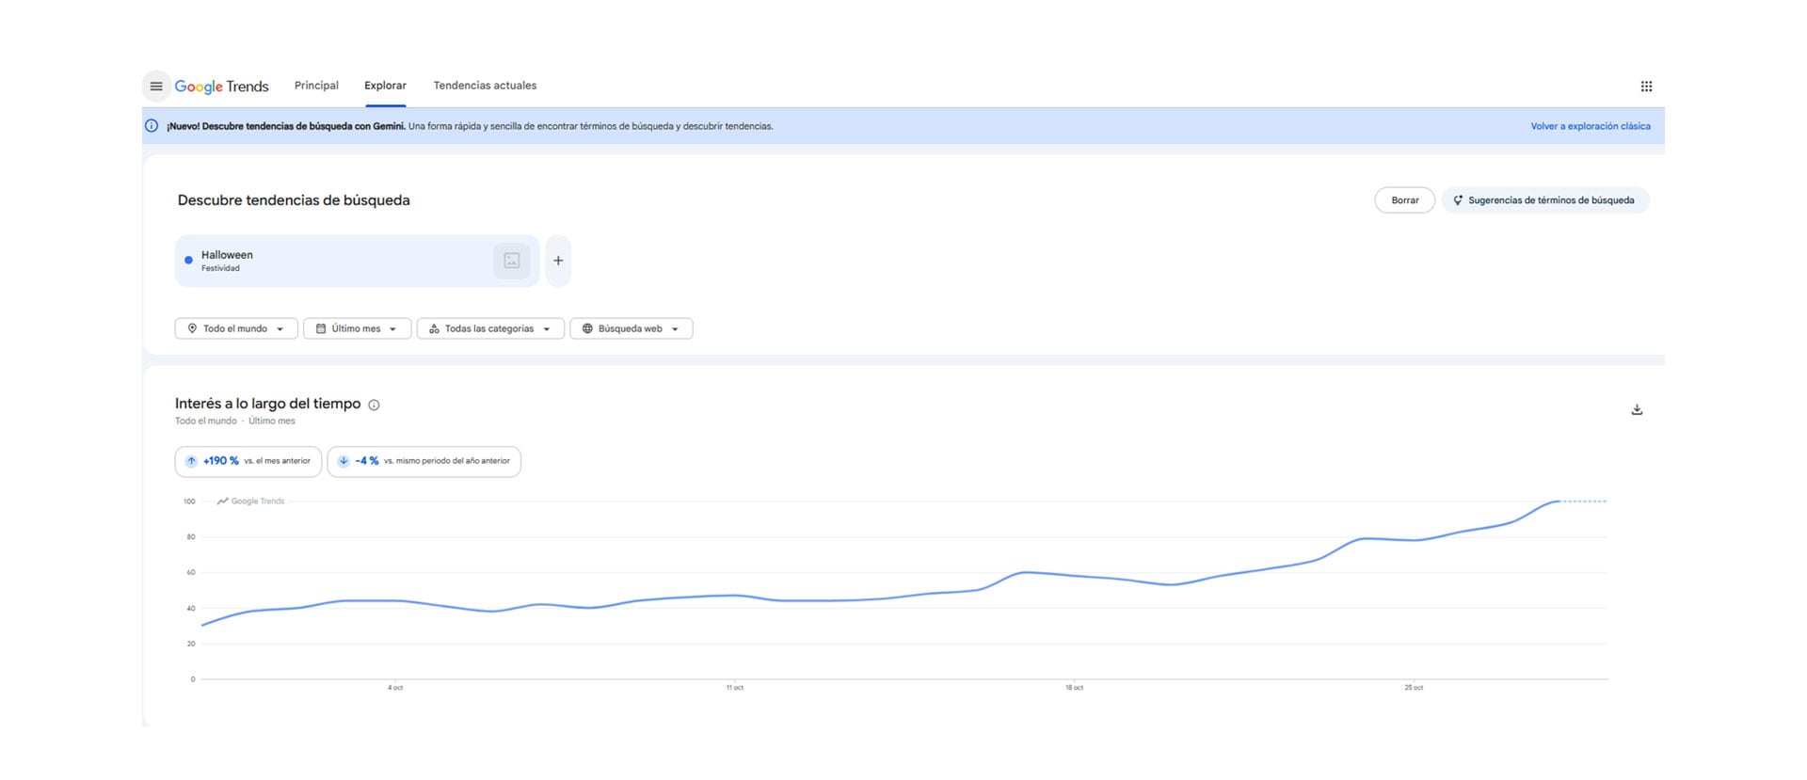
Task: Click the Descubre tendencias de búsqueda heading
Action: pyautogui.click(x=294, y=200)
